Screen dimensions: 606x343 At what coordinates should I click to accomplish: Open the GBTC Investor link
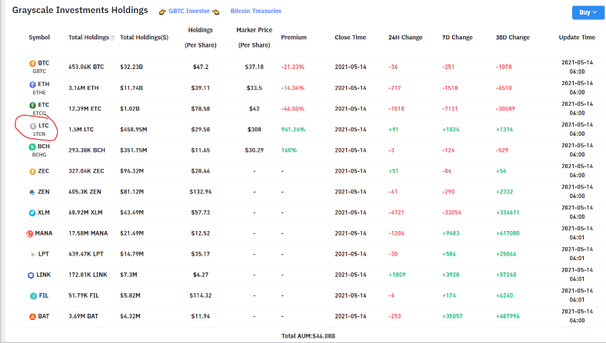pyautogui.click(x=189, y=12)
